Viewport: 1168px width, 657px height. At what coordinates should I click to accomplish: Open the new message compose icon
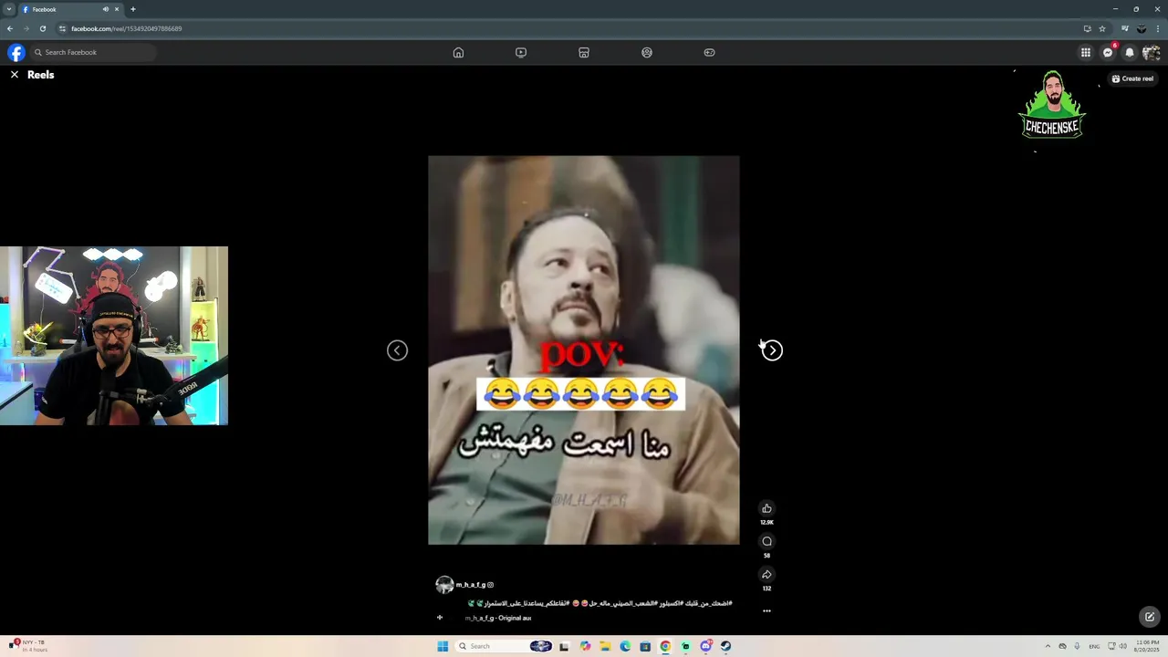click(1150, 617)
